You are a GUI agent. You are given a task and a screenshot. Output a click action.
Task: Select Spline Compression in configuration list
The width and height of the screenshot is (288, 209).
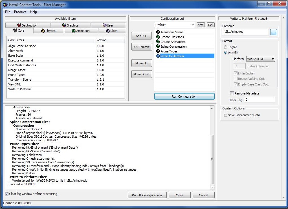(184, 46)
